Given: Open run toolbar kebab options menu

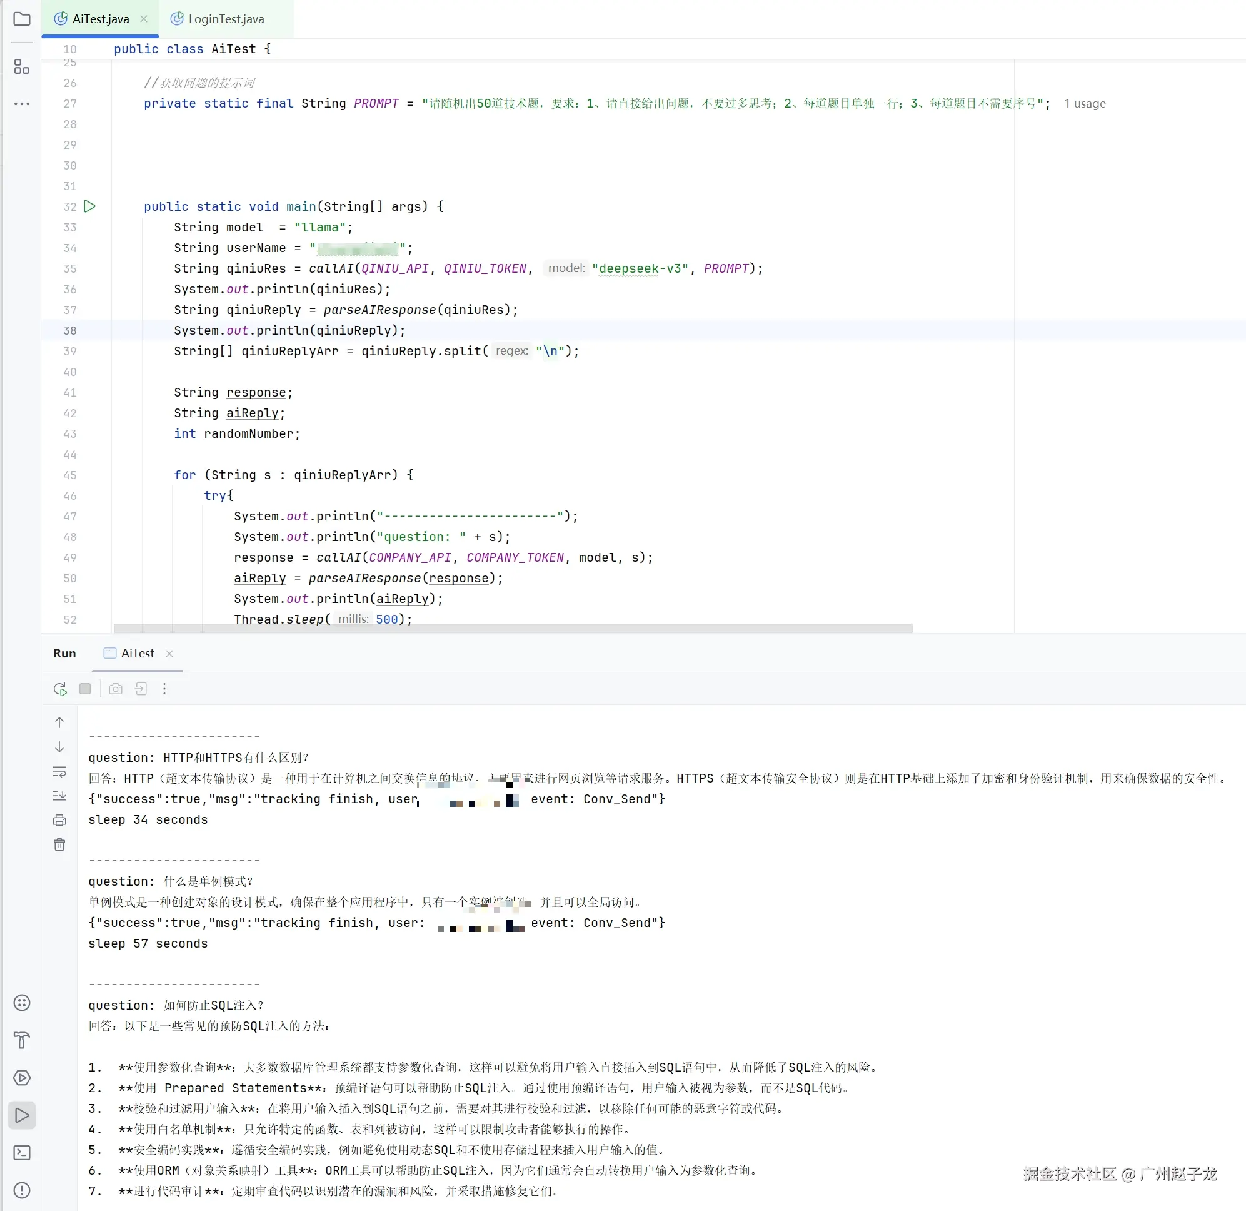Looking at the screenshot, I should [164, 689].
